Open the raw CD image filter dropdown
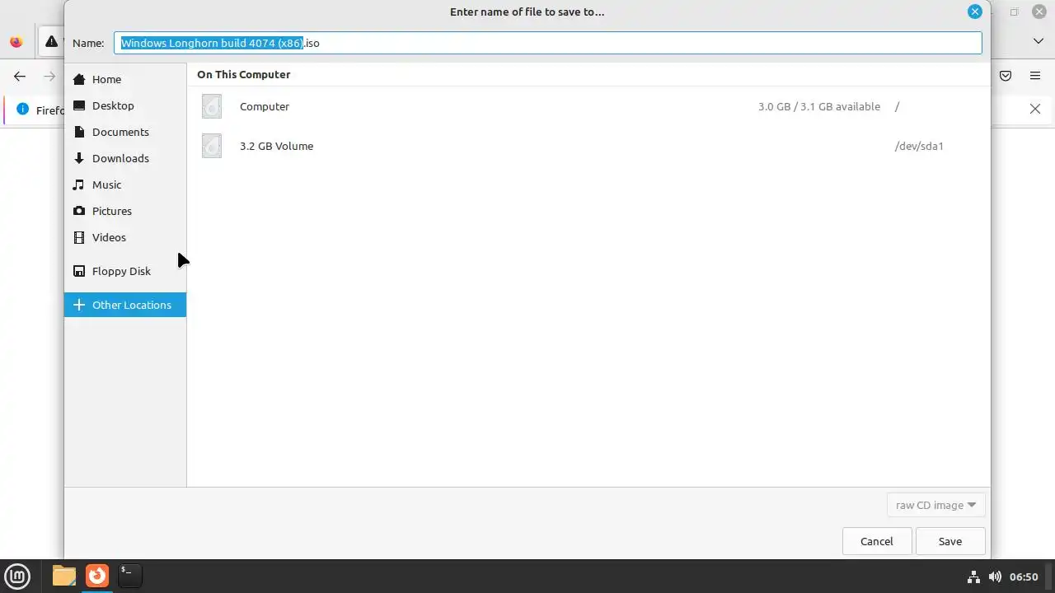Screen dimensions: 1055x593 [935, 505]
